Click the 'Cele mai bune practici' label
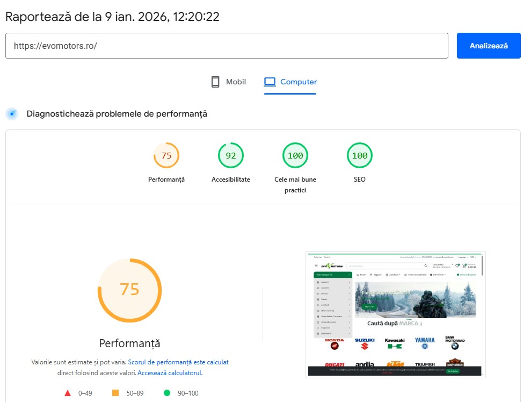This screenshot has height=402, width=523. tap(295, 185)
